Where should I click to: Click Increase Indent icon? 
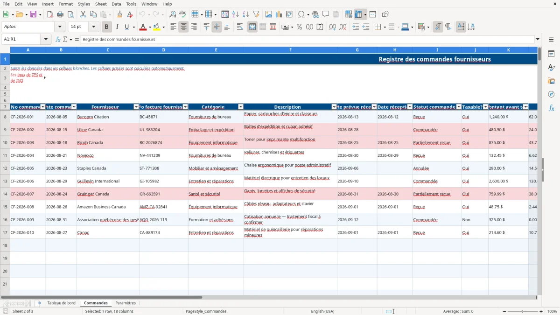click(356, 27)
